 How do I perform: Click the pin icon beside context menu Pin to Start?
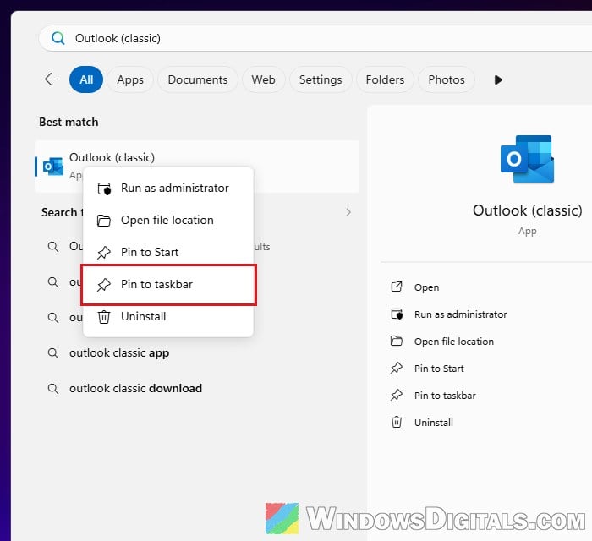[104, 253]
